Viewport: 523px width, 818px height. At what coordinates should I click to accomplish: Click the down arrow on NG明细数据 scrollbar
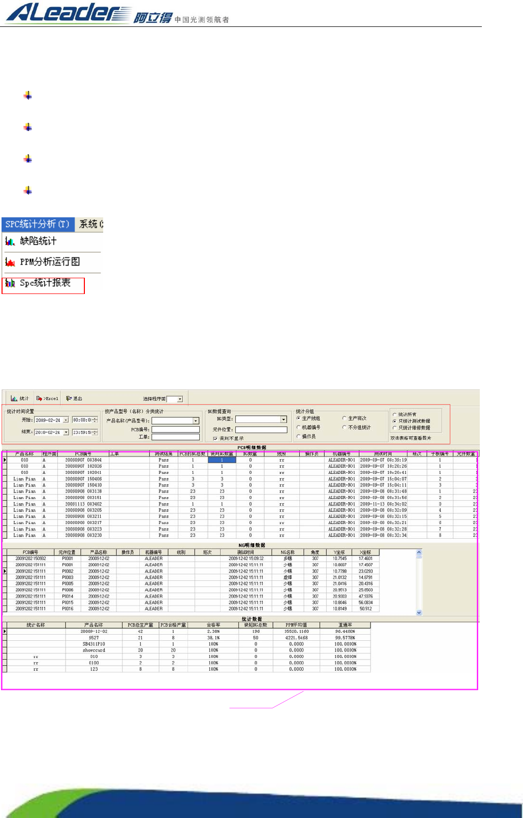pyautogui.click(x=419, y=613)
